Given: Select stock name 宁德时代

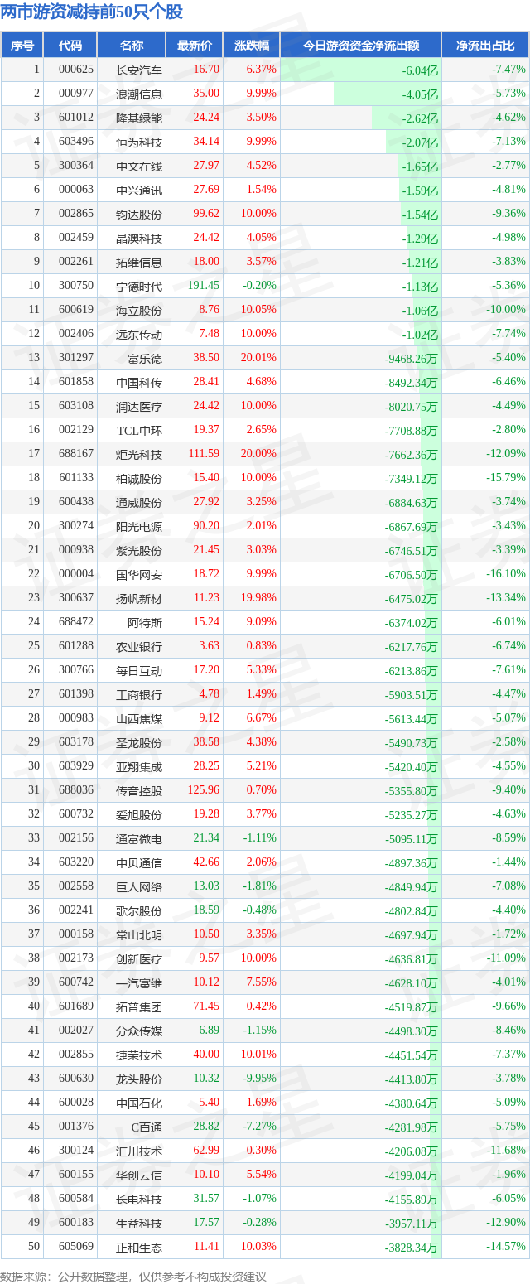Looking at the screenshot, I should click(139, 287).
